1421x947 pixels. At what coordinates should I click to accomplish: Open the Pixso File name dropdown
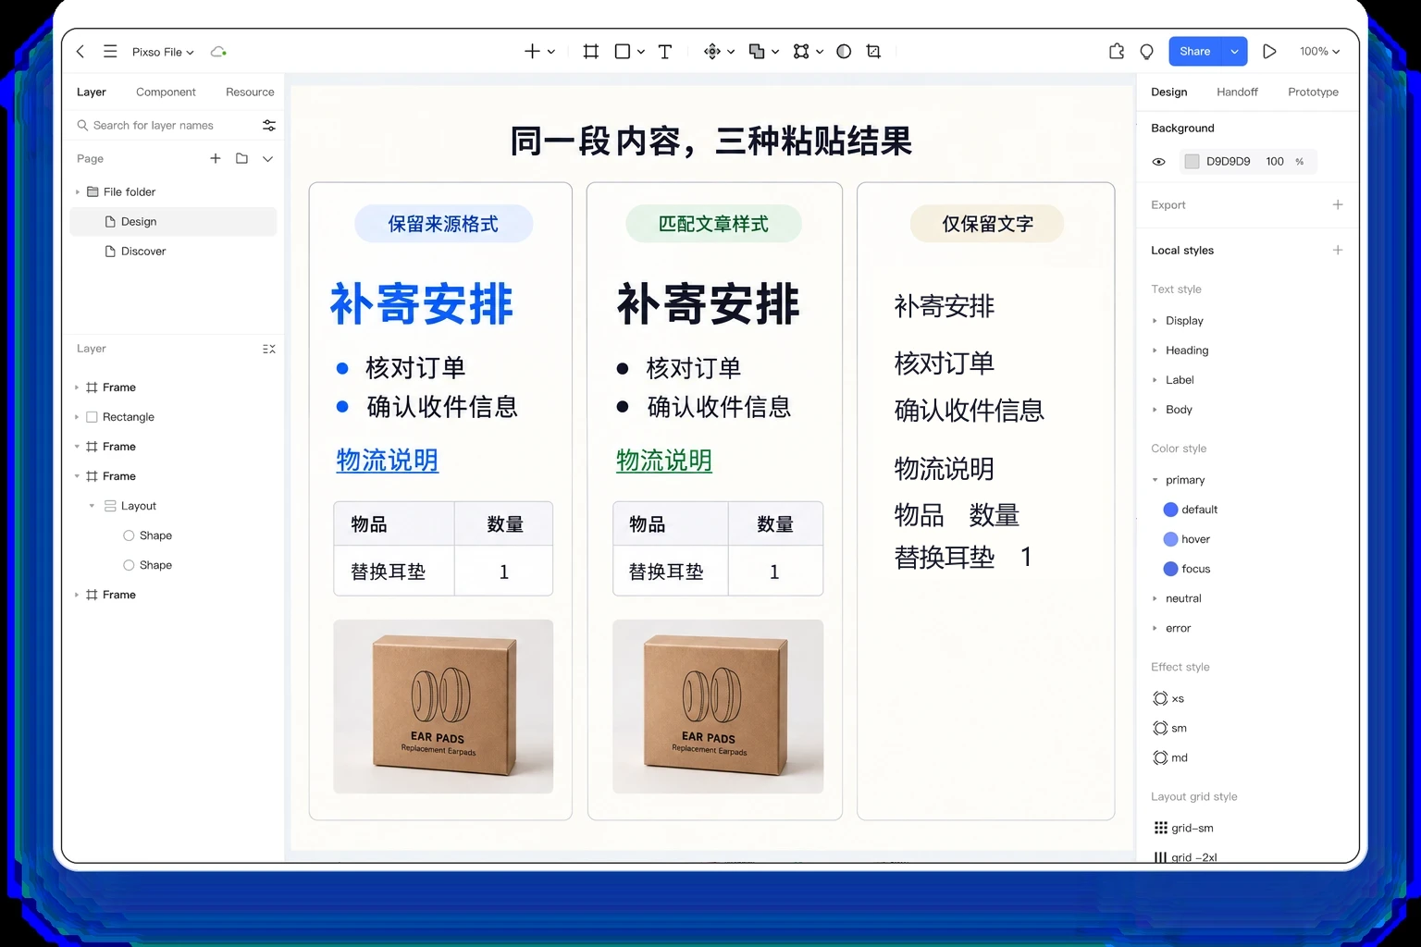[x=163, y=52]
